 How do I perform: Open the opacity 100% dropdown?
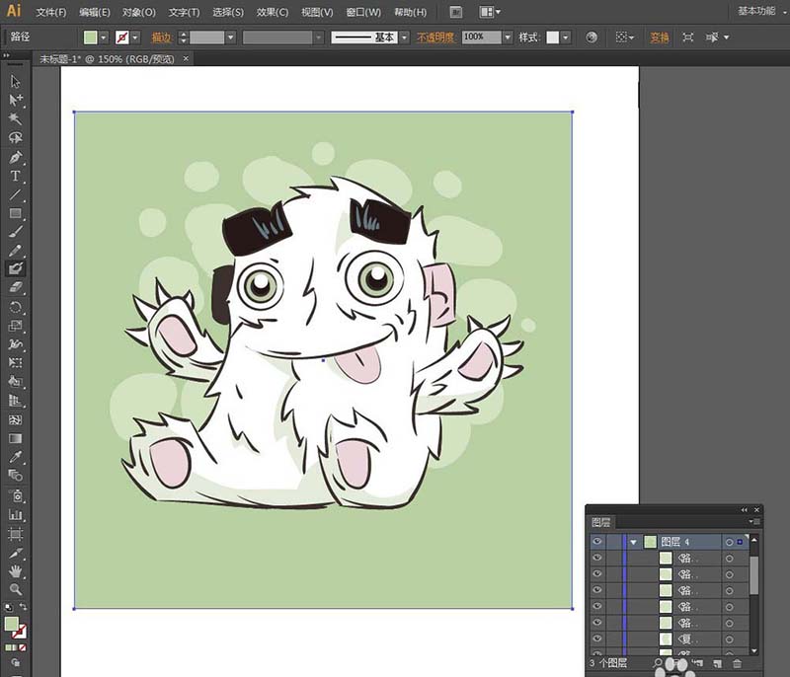coord(508,38)
